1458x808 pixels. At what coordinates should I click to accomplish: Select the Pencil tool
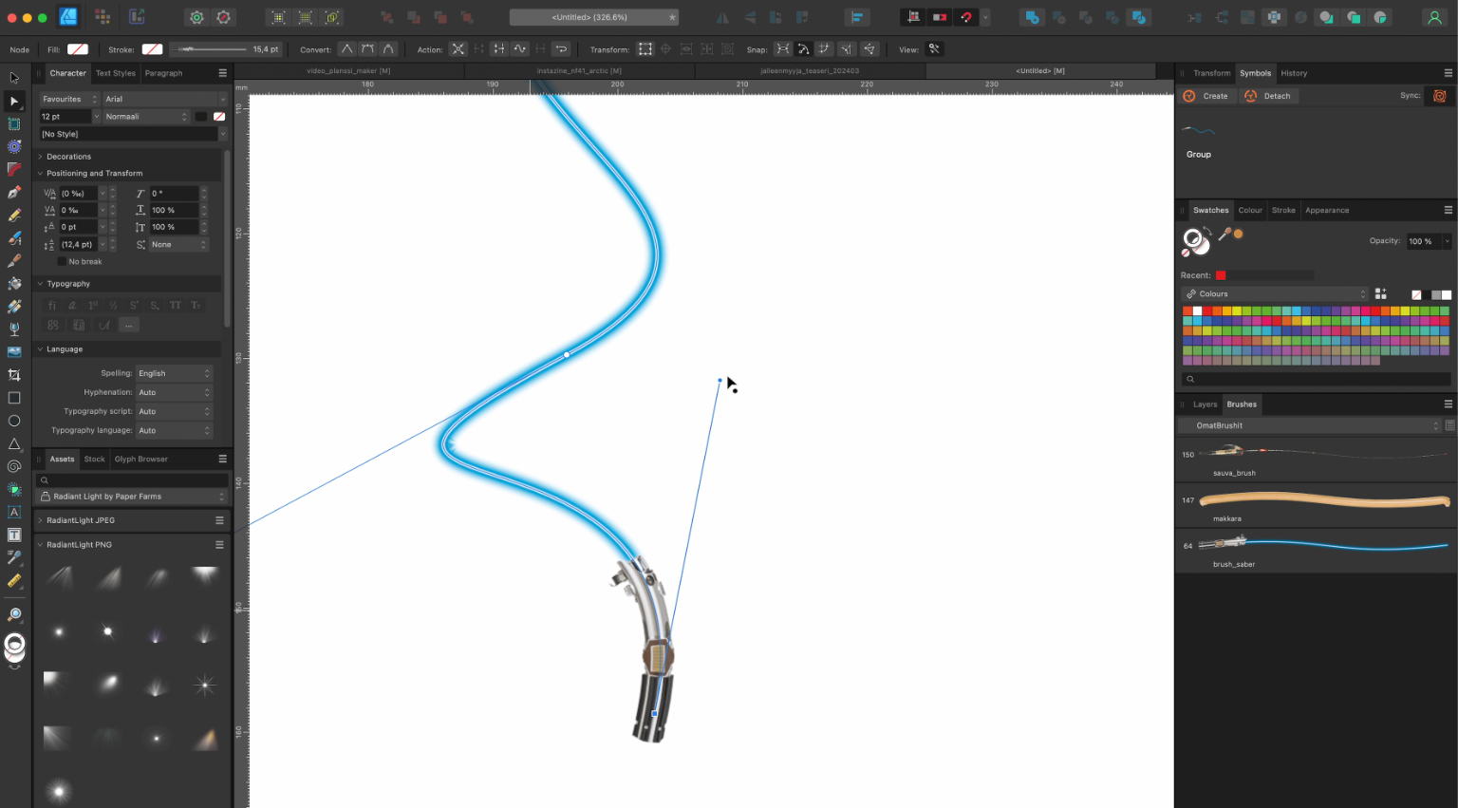(14, 215)
